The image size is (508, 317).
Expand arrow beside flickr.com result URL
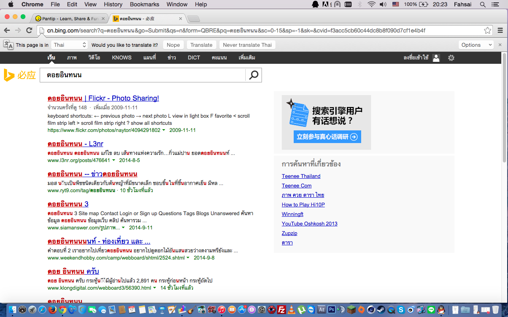click(x=164, y=130)
